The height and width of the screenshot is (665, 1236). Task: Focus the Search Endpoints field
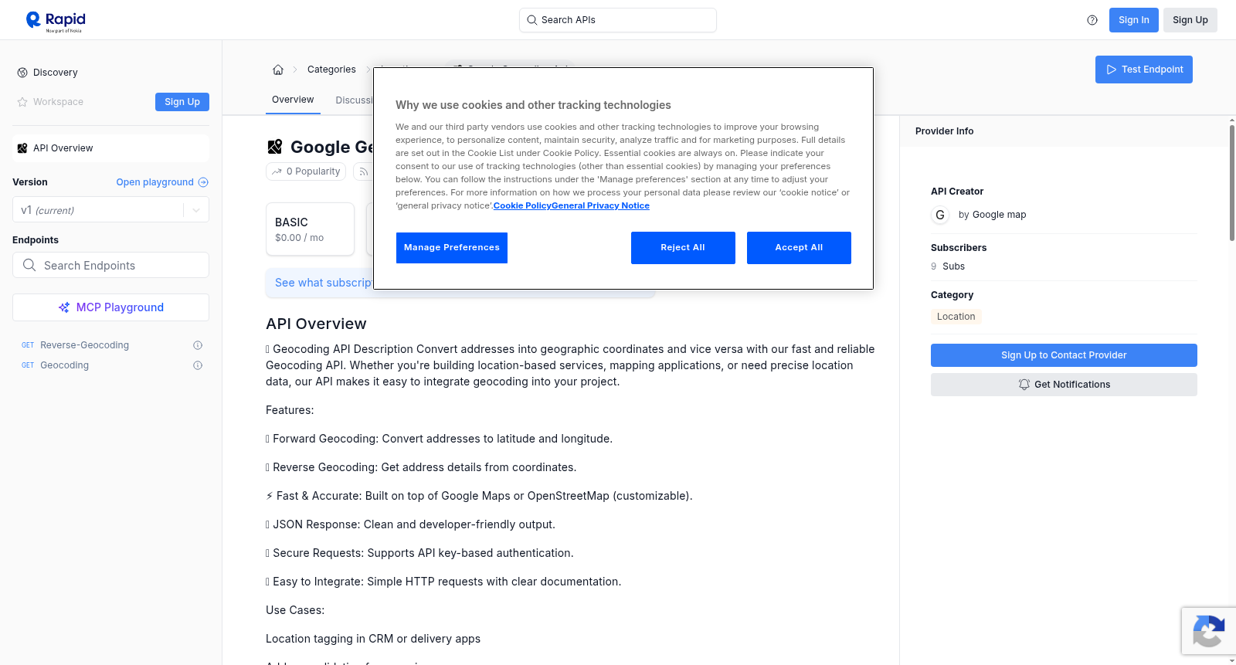110,265
